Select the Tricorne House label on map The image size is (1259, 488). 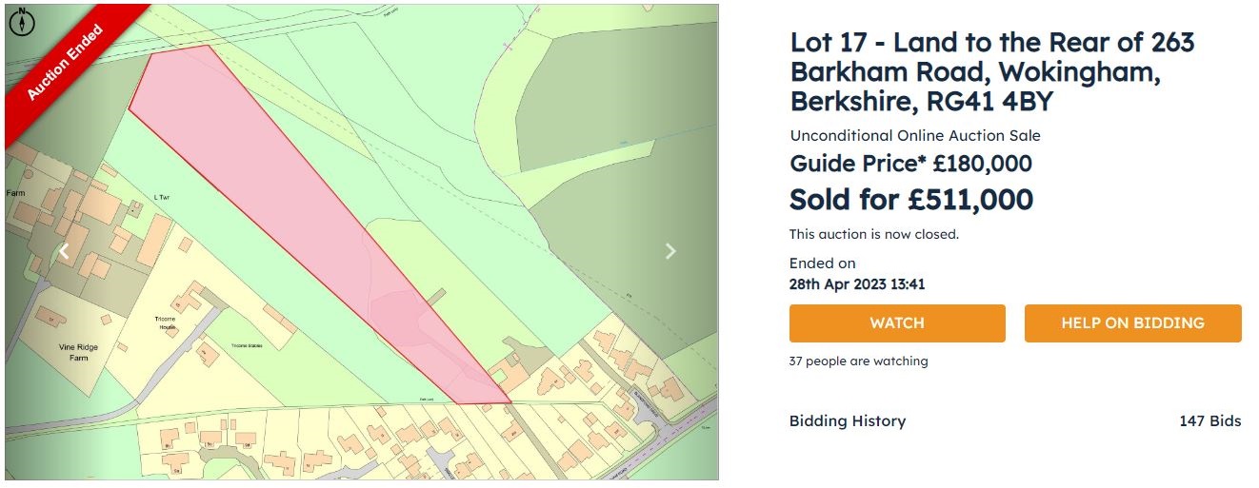click(x=166, y=324)
